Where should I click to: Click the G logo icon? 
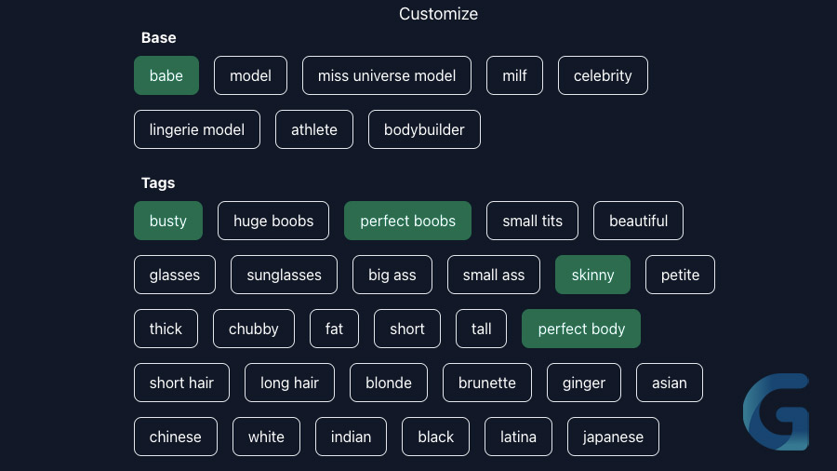pyautogui.click(x=776, y=412)
